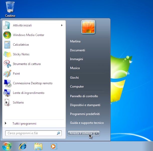Viewport: 153px width, 151px height.
Task: Click the Arresta il sistema button
Action: pos(81,133)
